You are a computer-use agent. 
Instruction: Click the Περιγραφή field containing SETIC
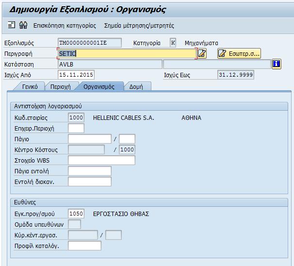click(x=127, y=53)
